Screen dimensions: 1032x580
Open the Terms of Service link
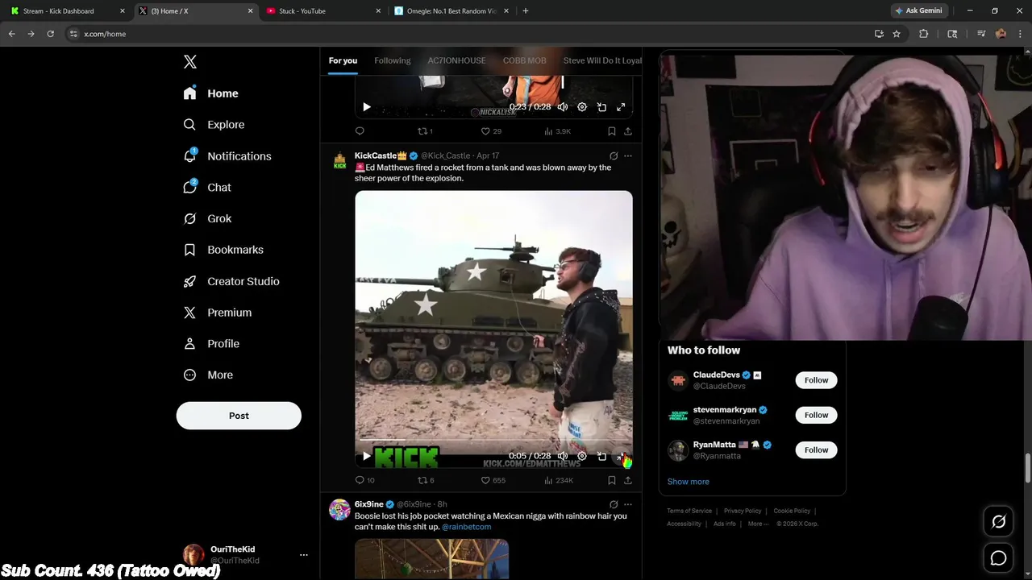coord(689,511)
